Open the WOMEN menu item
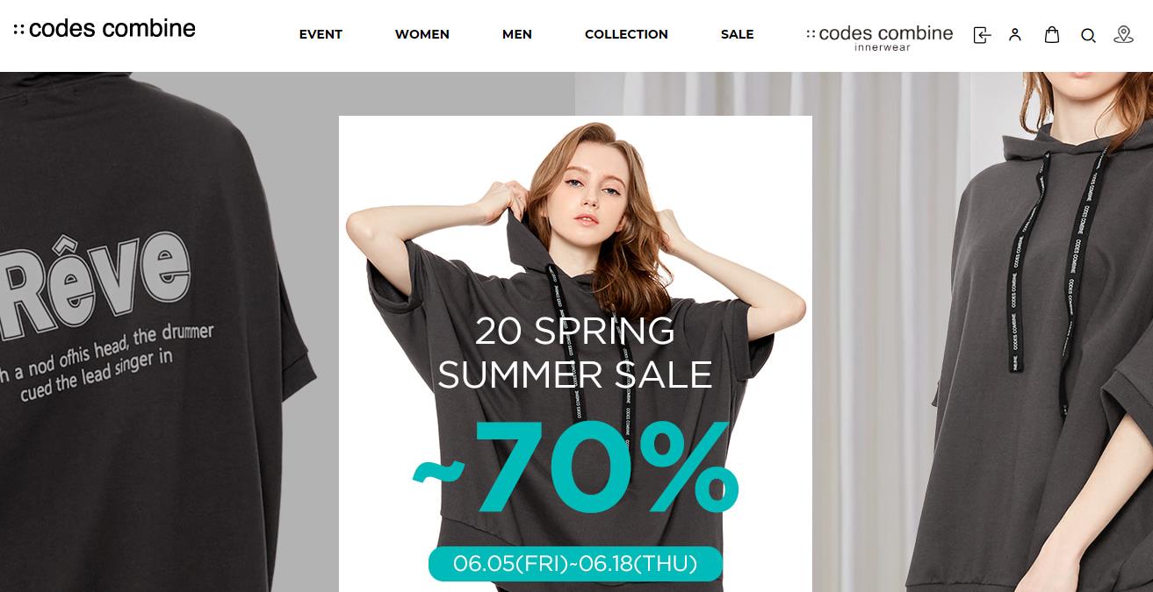 click(x=422, y=34)
